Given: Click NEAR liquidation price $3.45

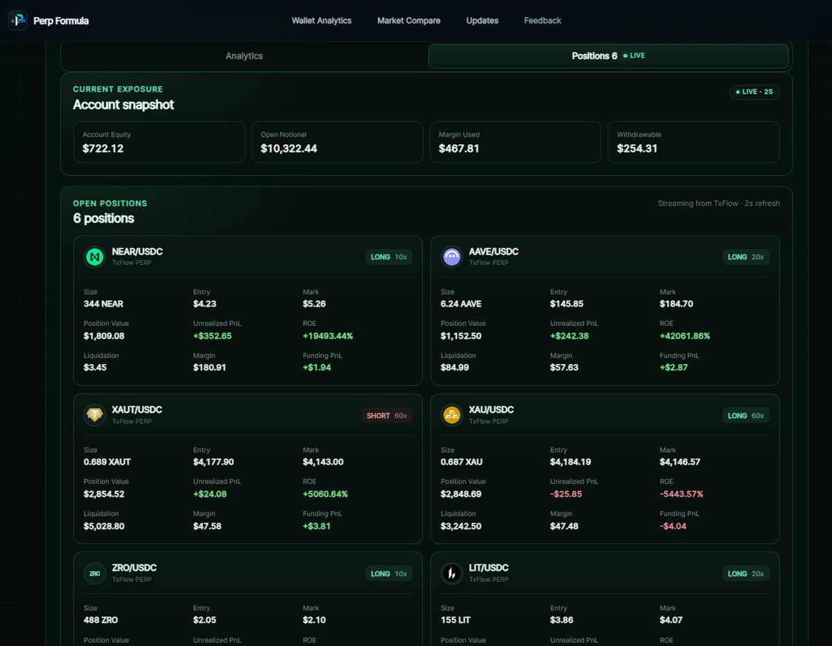Looking at the screenshot, I should point(95,367).
